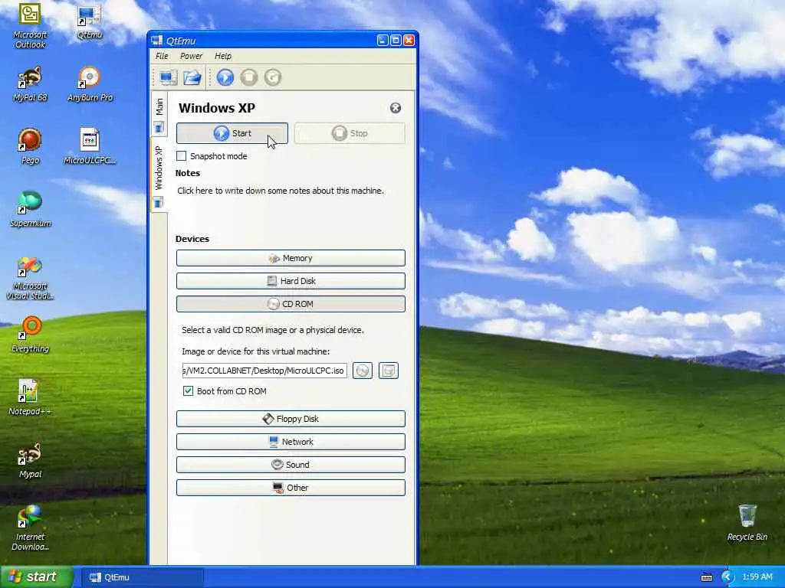Screen dimensions: 785x588
Task: Click the blue start toolbar icon
Action: [x=225, y=77]
